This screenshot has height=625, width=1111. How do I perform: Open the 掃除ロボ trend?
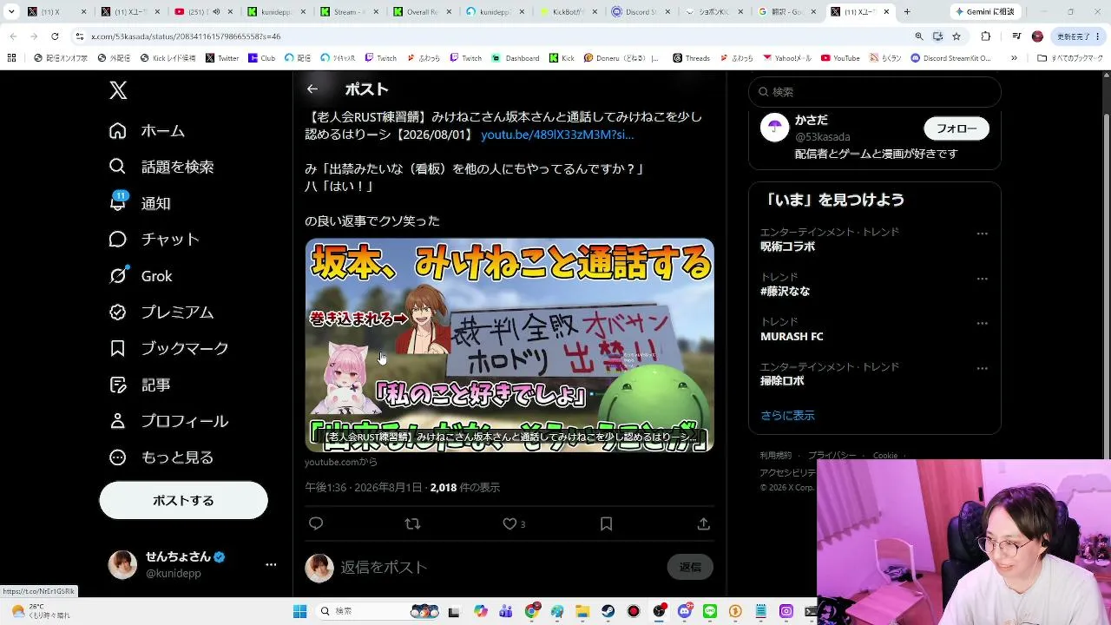coord(782,381)
